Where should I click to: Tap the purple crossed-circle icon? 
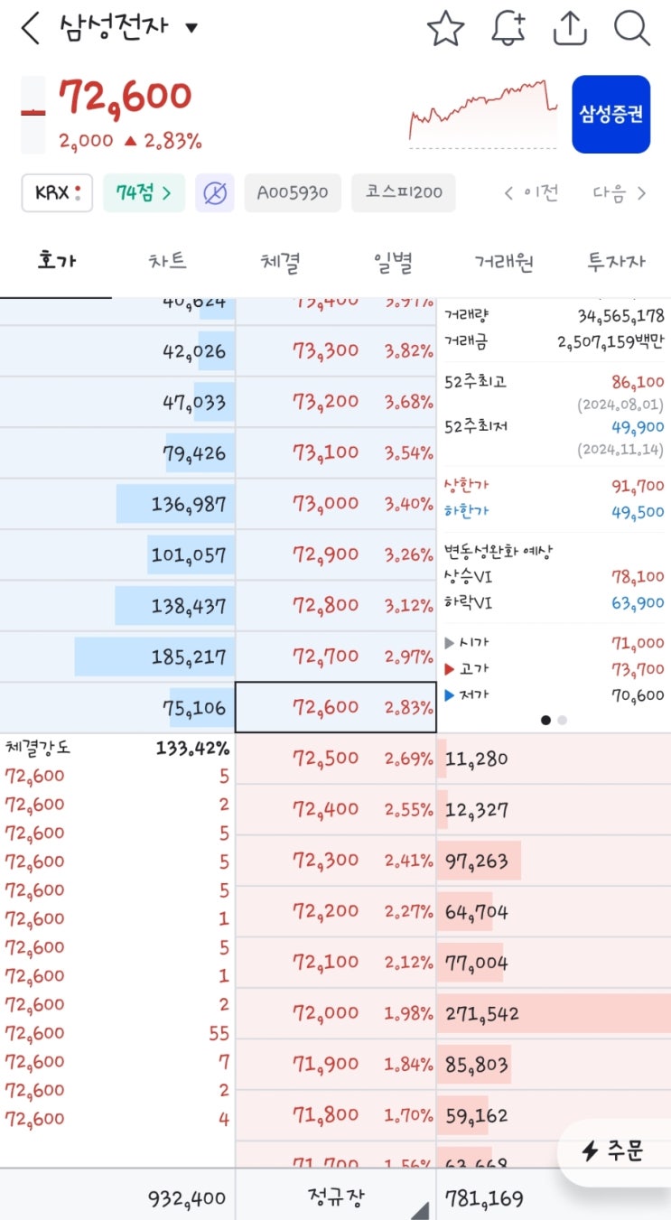[215, 193]
